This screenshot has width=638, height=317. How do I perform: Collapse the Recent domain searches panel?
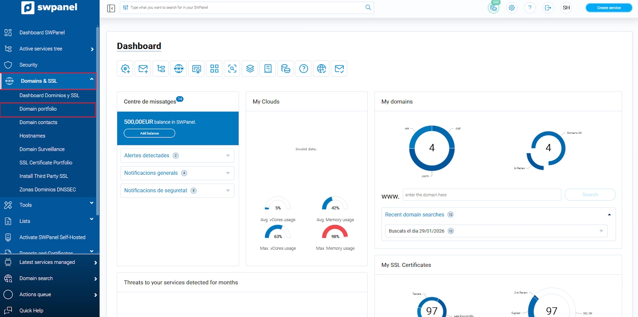(x=609, y=215)
